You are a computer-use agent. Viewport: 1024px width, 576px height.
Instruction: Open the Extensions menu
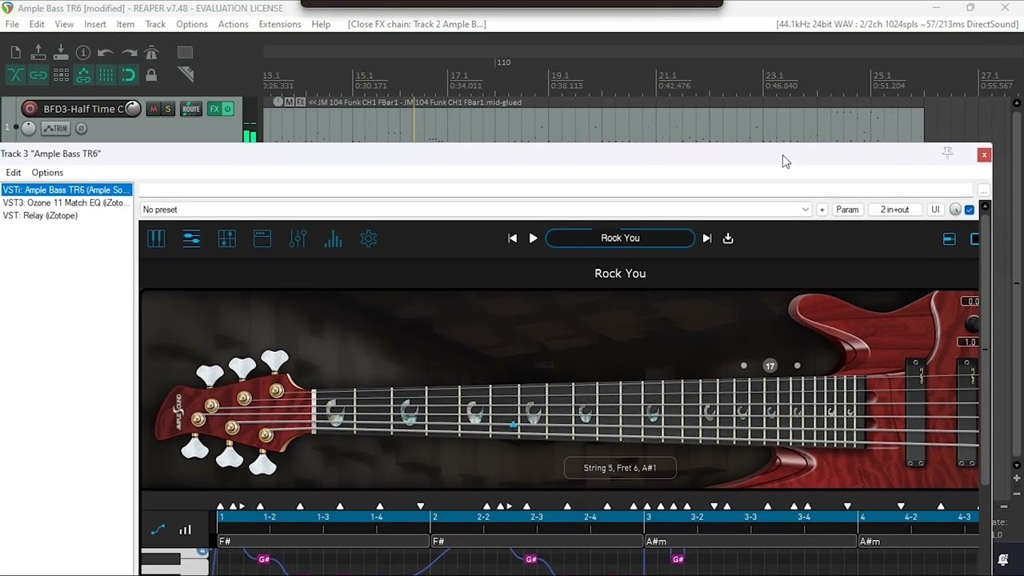pyautogui.click(x=280, y=24)
